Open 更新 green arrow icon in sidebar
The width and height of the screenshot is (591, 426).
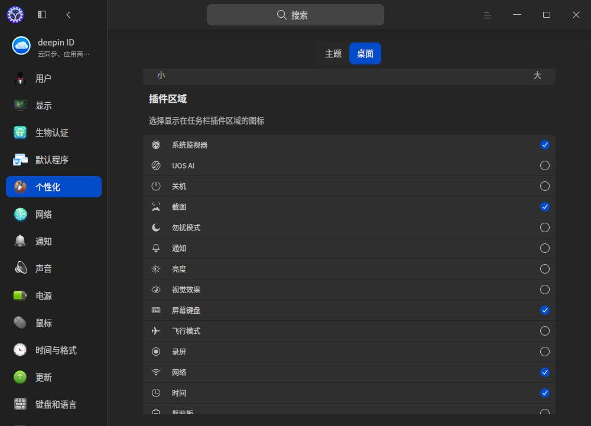click(20, 377)
